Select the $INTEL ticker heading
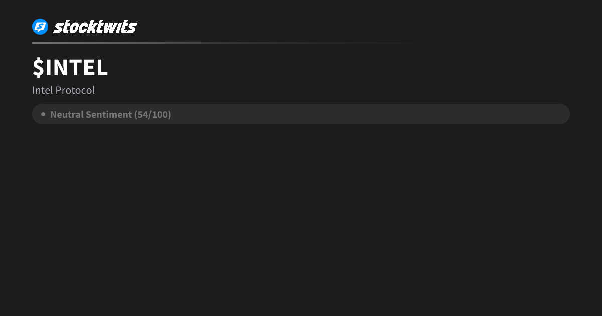This screenshot has height=316, width=602. tap(70, 68)
